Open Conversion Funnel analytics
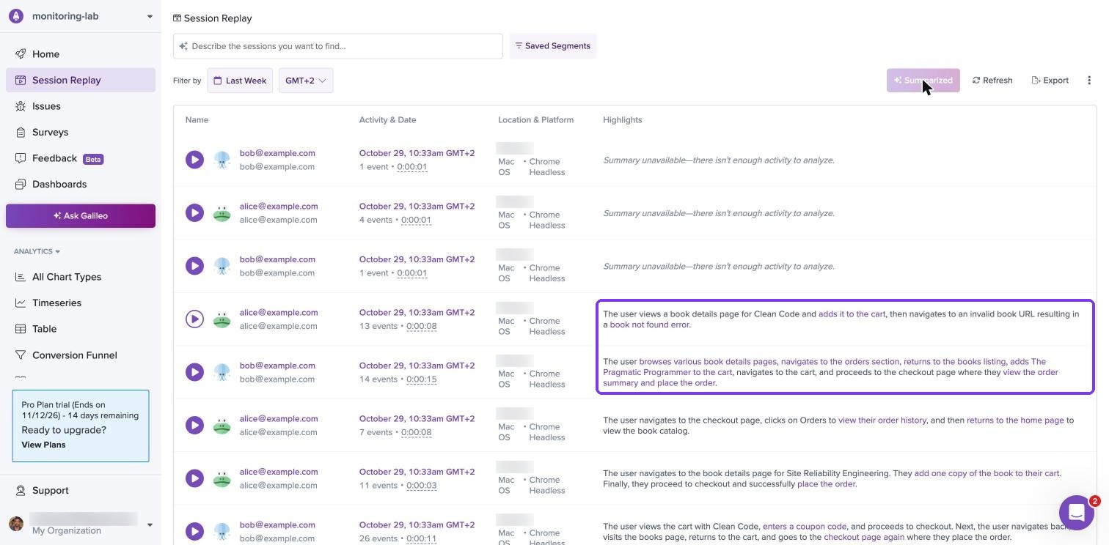Image resolution: width=1109 pixels, height=545 pixels. coord(81,355)
